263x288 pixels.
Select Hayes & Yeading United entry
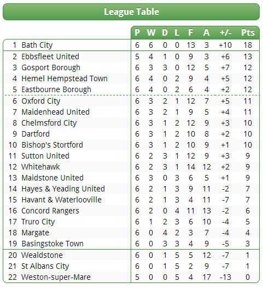(63, 189)
